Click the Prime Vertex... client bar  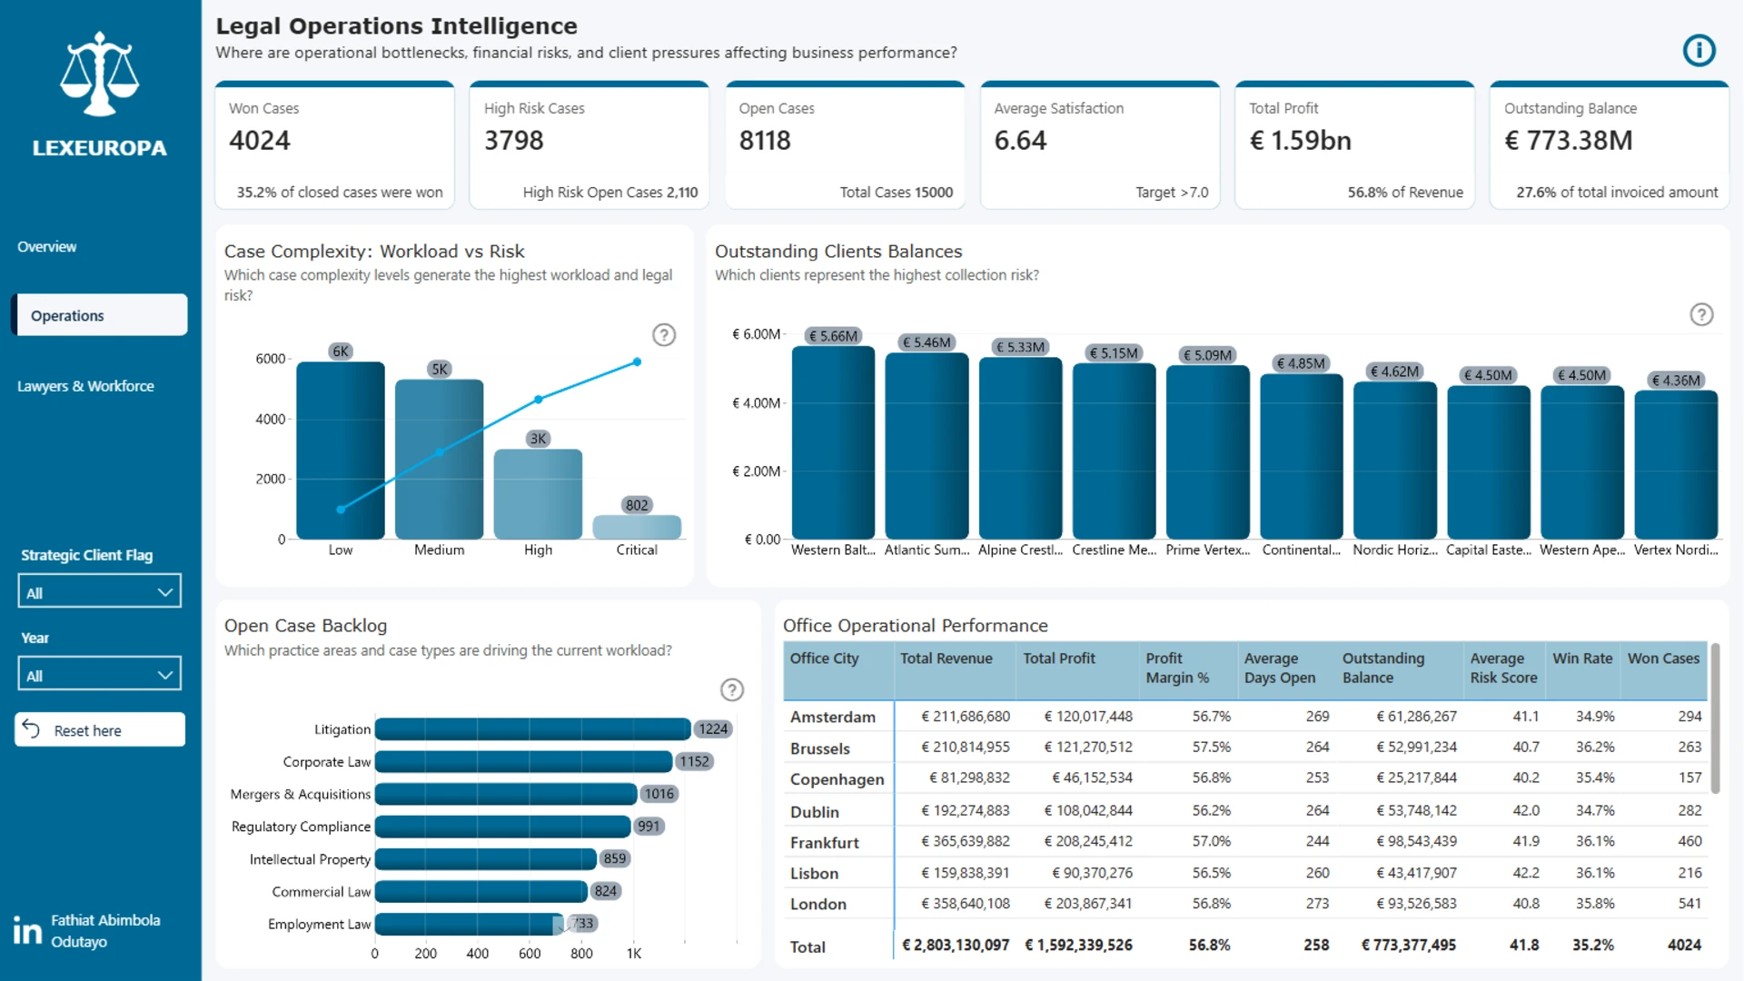tap(1208, 452)
